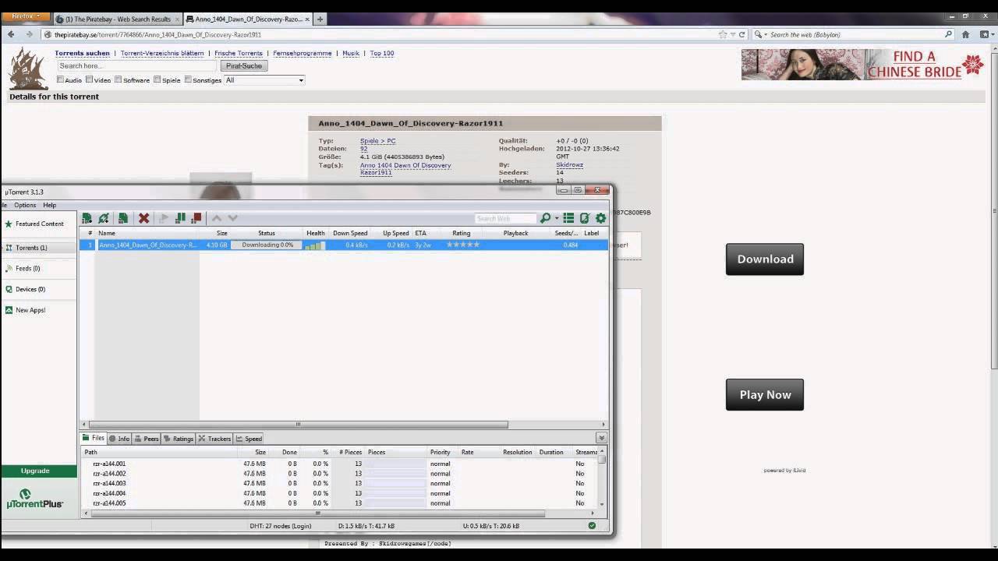The width and height of the screenshot is (998, 561).
Task: Click the Pirat-Suche button
Action: pos(244,66)
